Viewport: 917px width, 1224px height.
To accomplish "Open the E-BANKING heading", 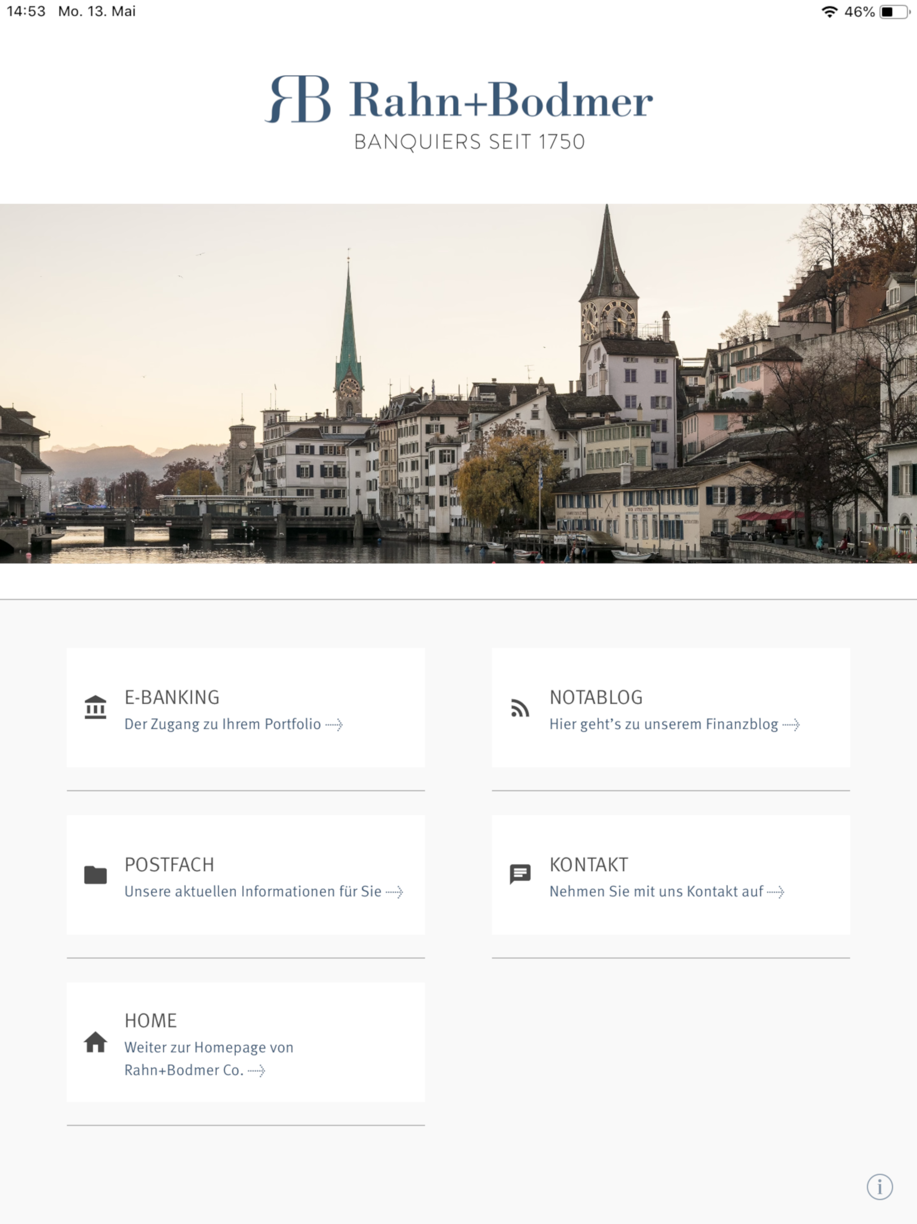I will click(172, 697).
